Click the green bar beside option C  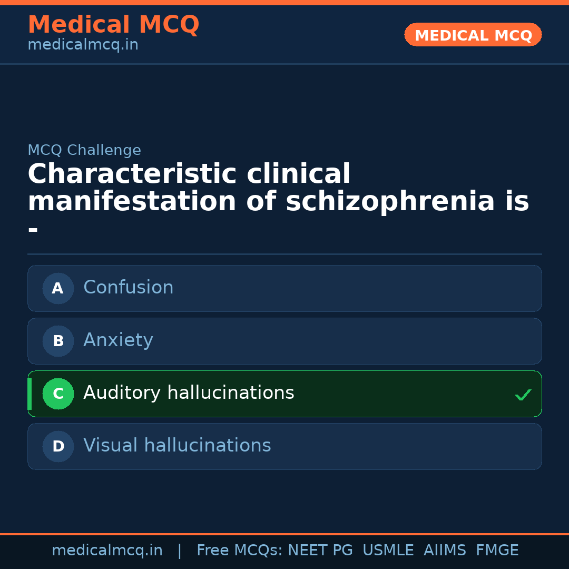pos(30,394)
